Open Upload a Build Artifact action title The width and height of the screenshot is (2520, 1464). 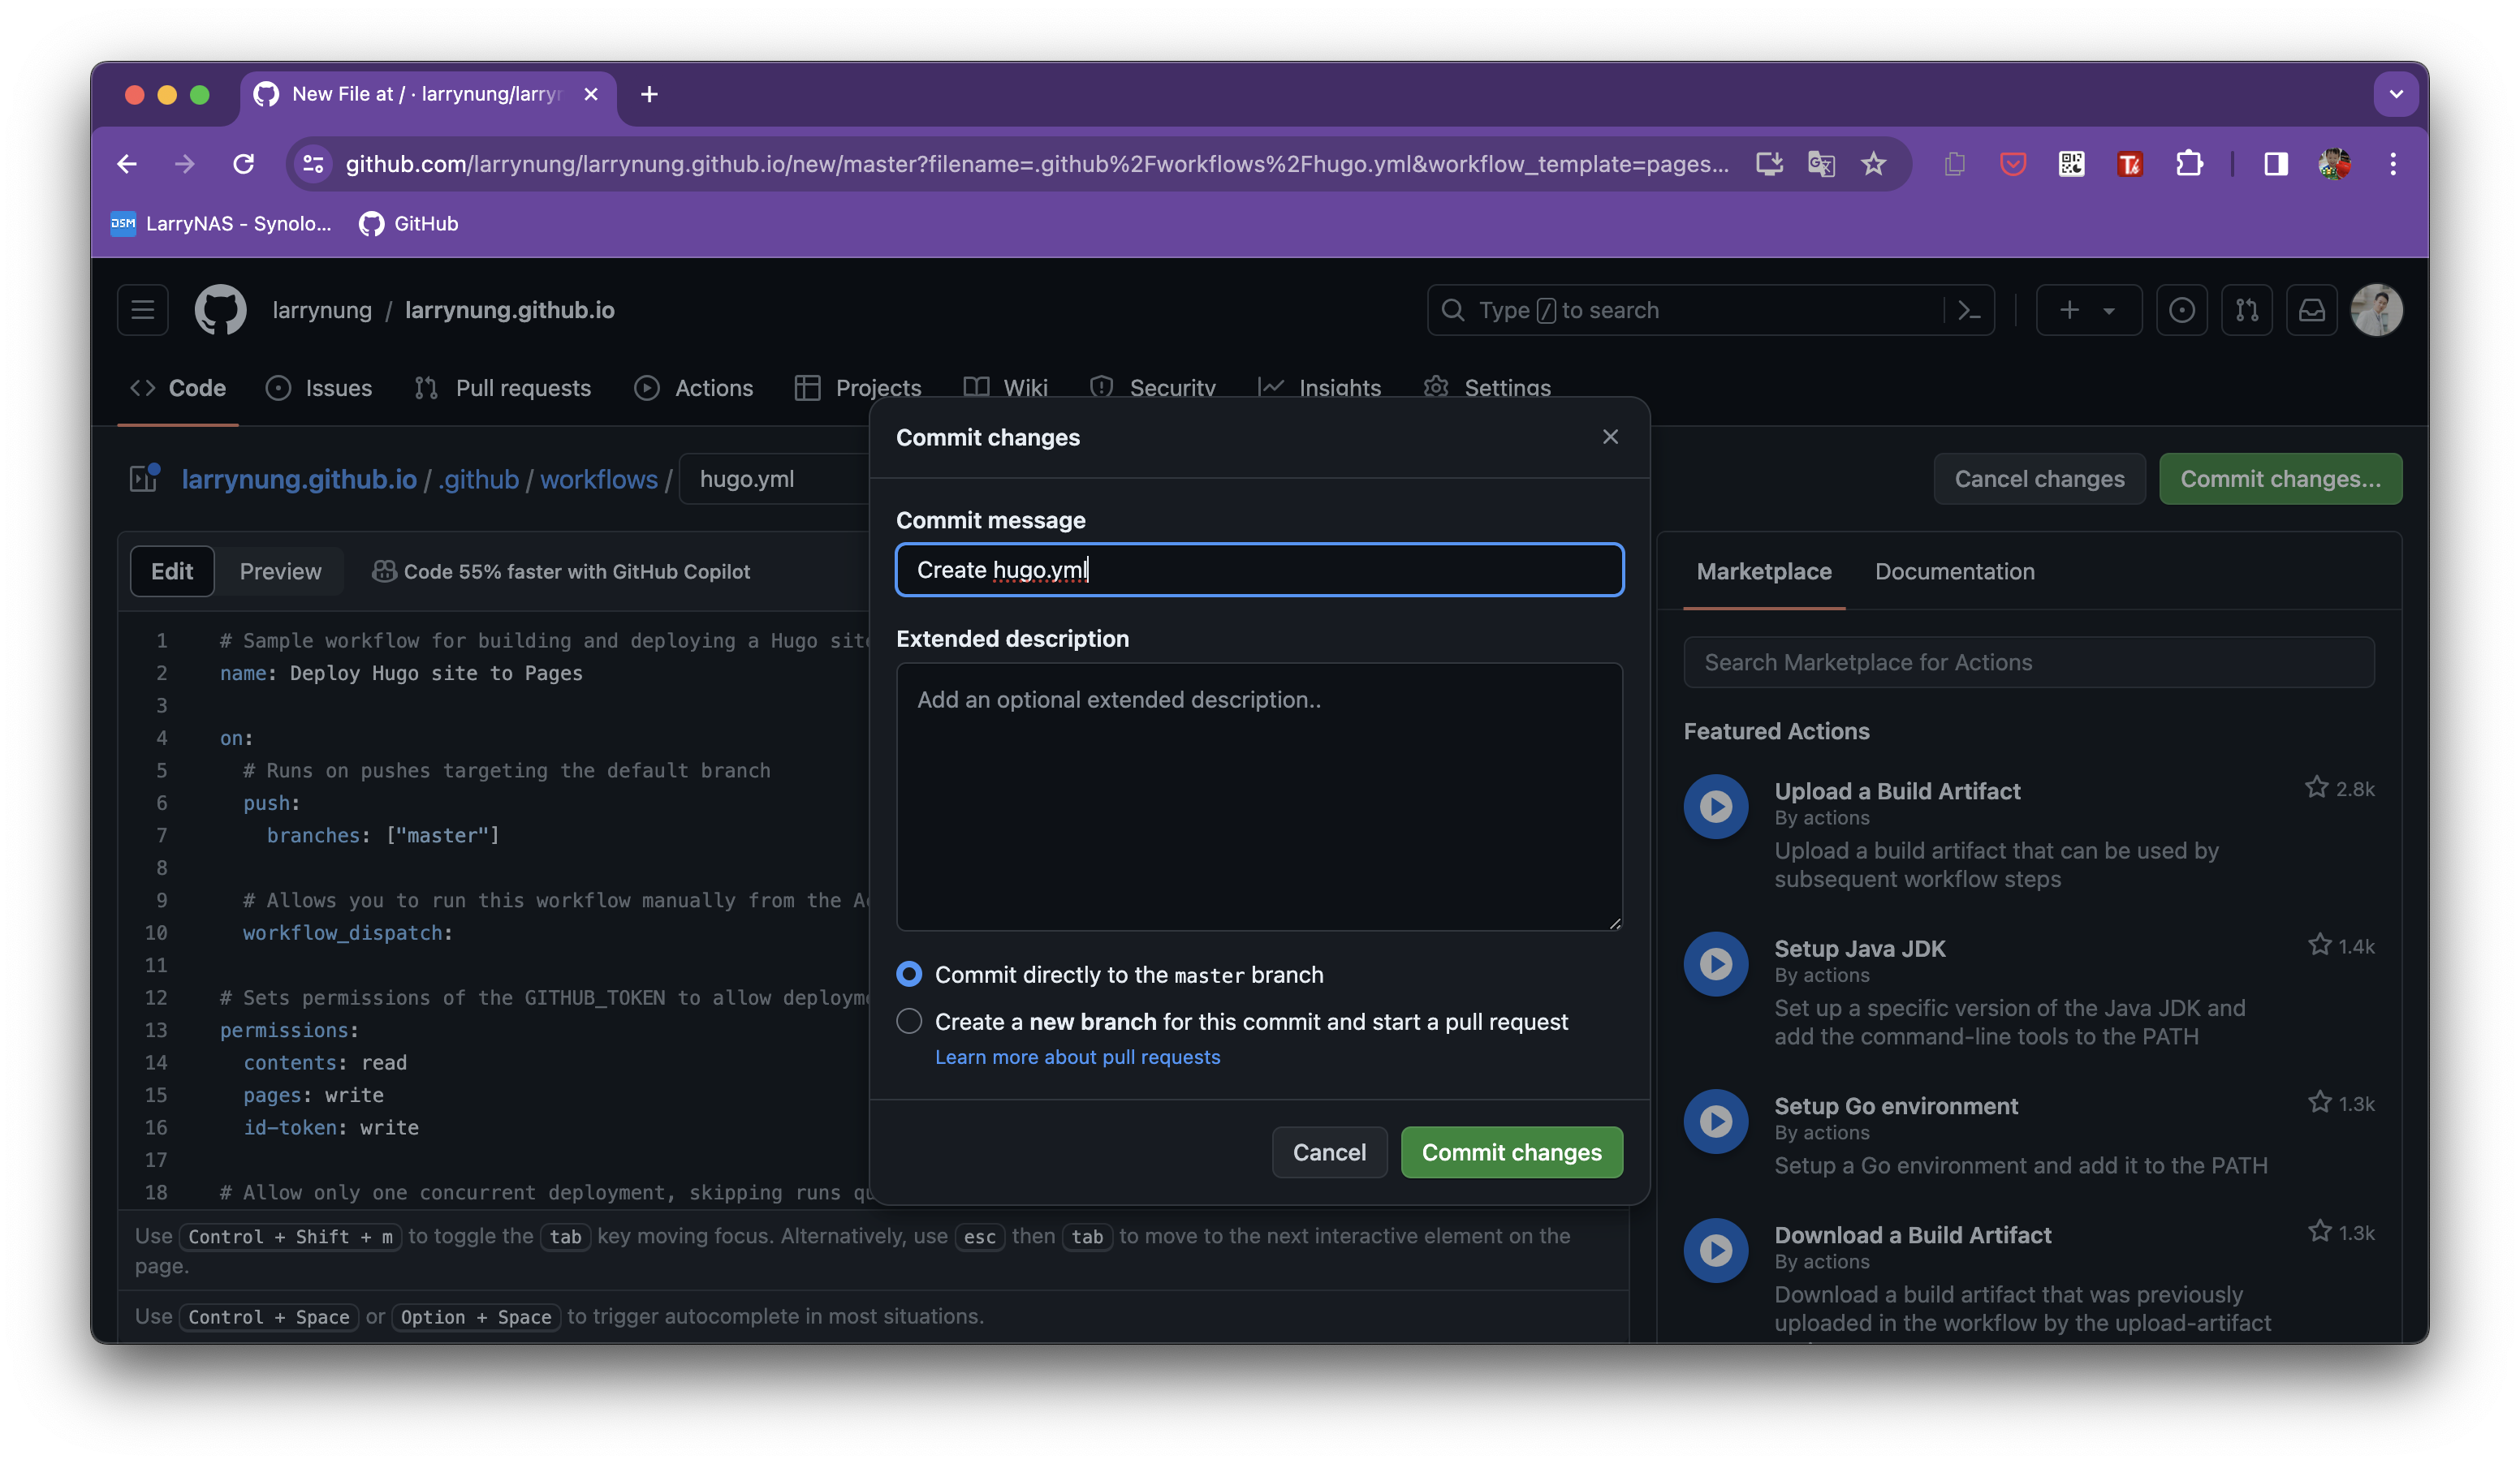1897,790
